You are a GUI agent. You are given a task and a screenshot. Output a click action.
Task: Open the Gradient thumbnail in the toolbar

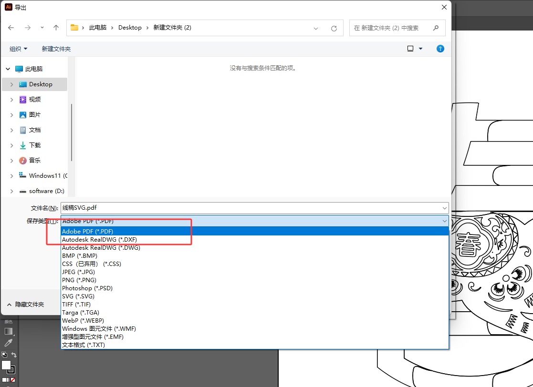pyautogui.click(x=8, y=331)
